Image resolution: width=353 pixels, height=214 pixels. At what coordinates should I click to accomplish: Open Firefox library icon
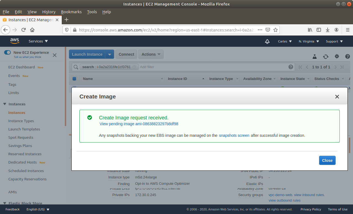310,30
